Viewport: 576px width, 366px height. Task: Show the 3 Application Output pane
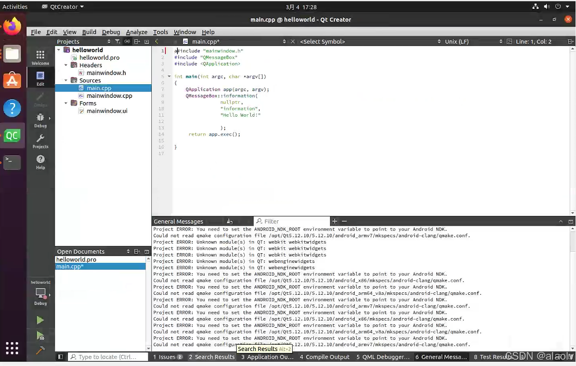[x=267, y=356]
